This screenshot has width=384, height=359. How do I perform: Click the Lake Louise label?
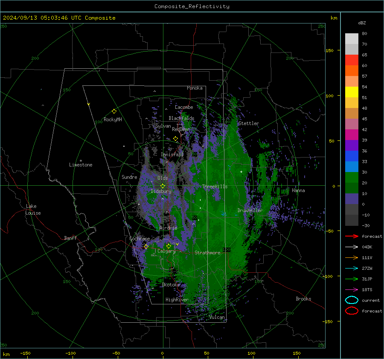pyautogui.click(x=33, y=210)
